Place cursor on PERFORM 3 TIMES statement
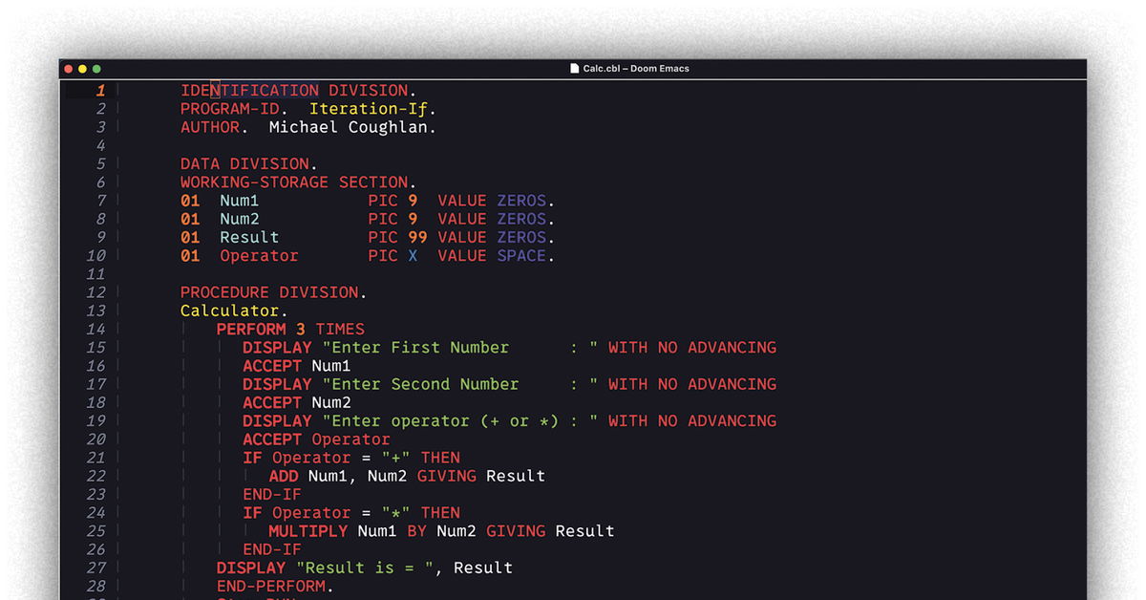Image resolution: width=1146 pixels, height=600 pixels. click(x=290, y=330)
